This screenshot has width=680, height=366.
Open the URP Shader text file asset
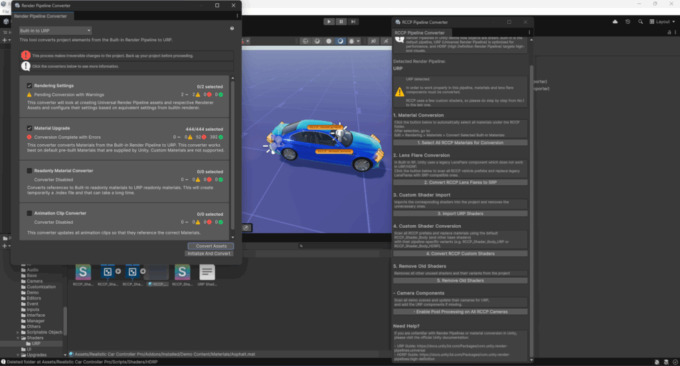coord(207,272)
